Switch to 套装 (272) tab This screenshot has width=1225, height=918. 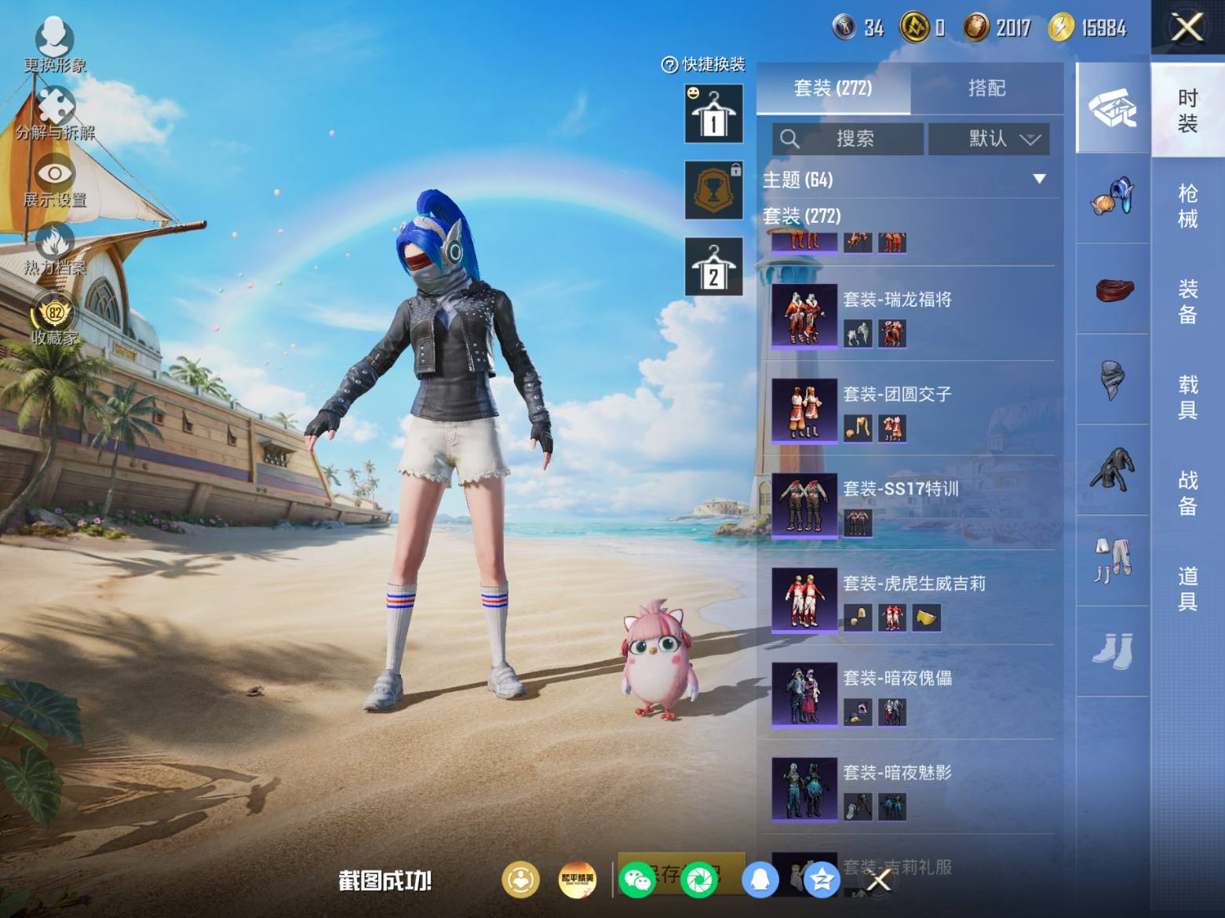833,88
